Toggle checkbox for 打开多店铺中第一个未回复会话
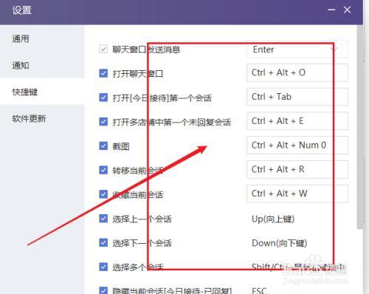Viewport: 369px width, 294px height. click(x=103, y=121)
